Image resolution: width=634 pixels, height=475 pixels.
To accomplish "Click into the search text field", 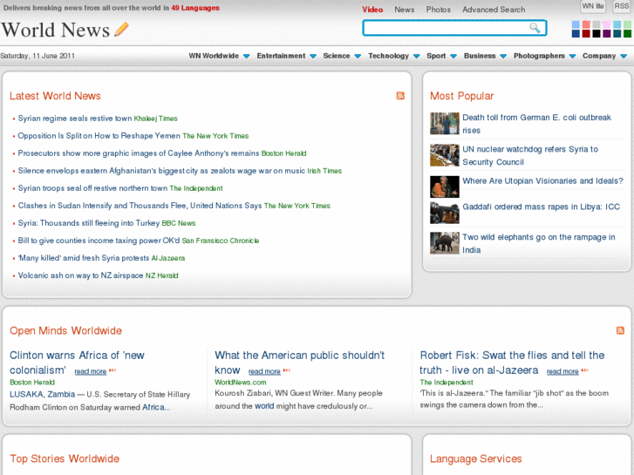I will tap(445, 28).
